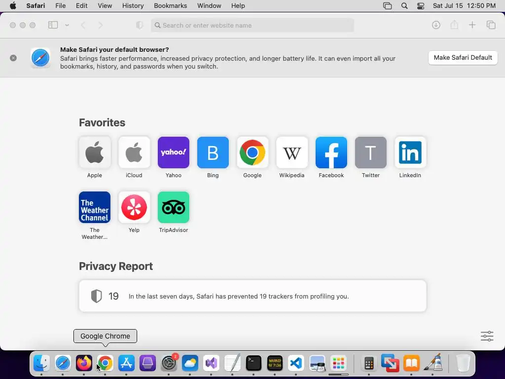Viewport: 505px width, 379px height.
Task: Open the Bookmarks menu
Action: pyautogui.click(x=170, y=6)
